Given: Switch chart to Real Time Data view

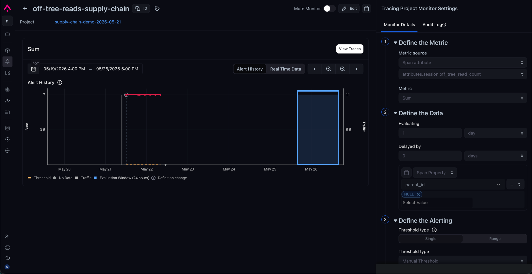Looking at the screenshot, I should tap(285, 69).
